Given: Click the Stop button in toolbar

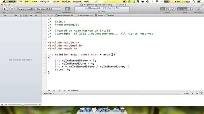Looking at the screenshot, I should click(x=12, y=9).
